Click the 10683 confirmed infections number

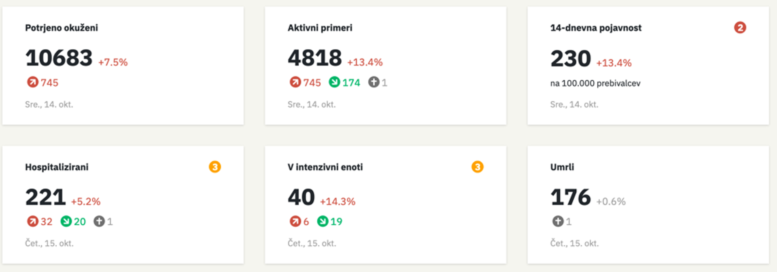click(59, 58)
